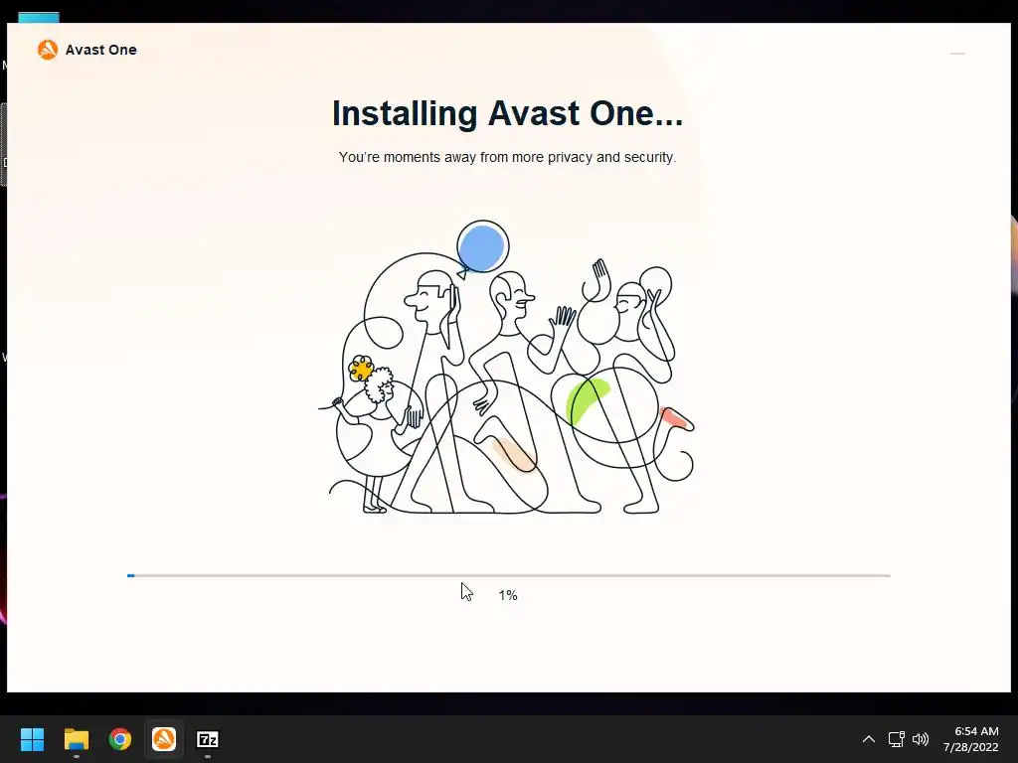Open the Windows Start menu

click(32, 739)
